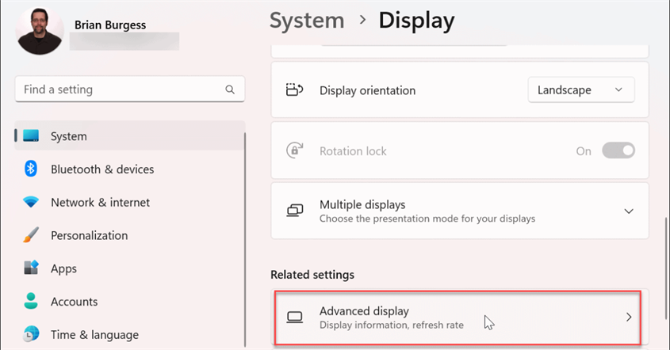The height and width of the screenshot is (350, 670).
Task: Click the Personalization paintbrush icon
Action: point(31,234)
